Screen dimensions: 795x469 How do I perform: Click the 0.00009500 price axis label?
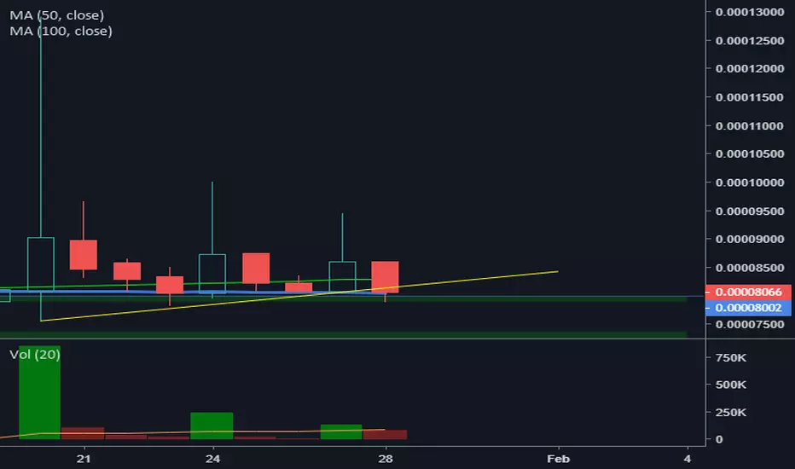750,211
